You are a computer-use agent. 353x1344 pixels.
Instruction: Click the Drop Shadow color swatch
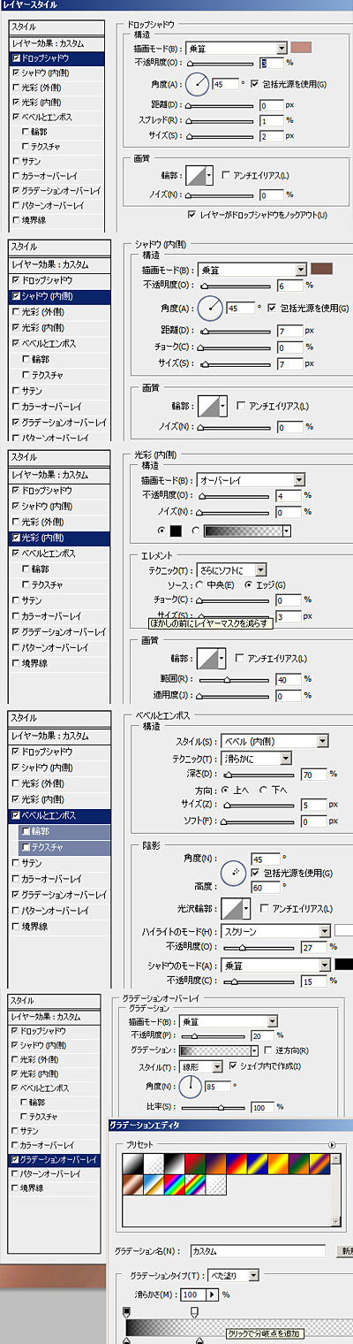301,48
